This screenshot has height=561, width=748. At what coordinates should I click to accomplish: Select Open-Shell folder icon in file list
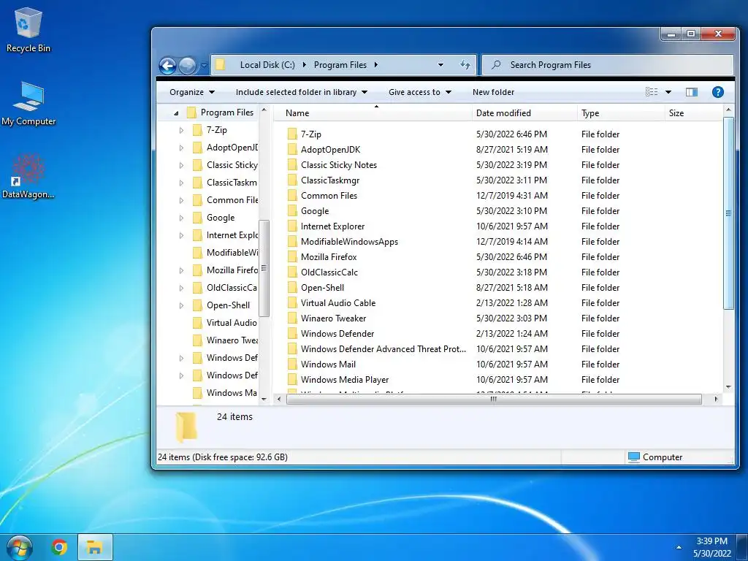[x=292, y=288]
